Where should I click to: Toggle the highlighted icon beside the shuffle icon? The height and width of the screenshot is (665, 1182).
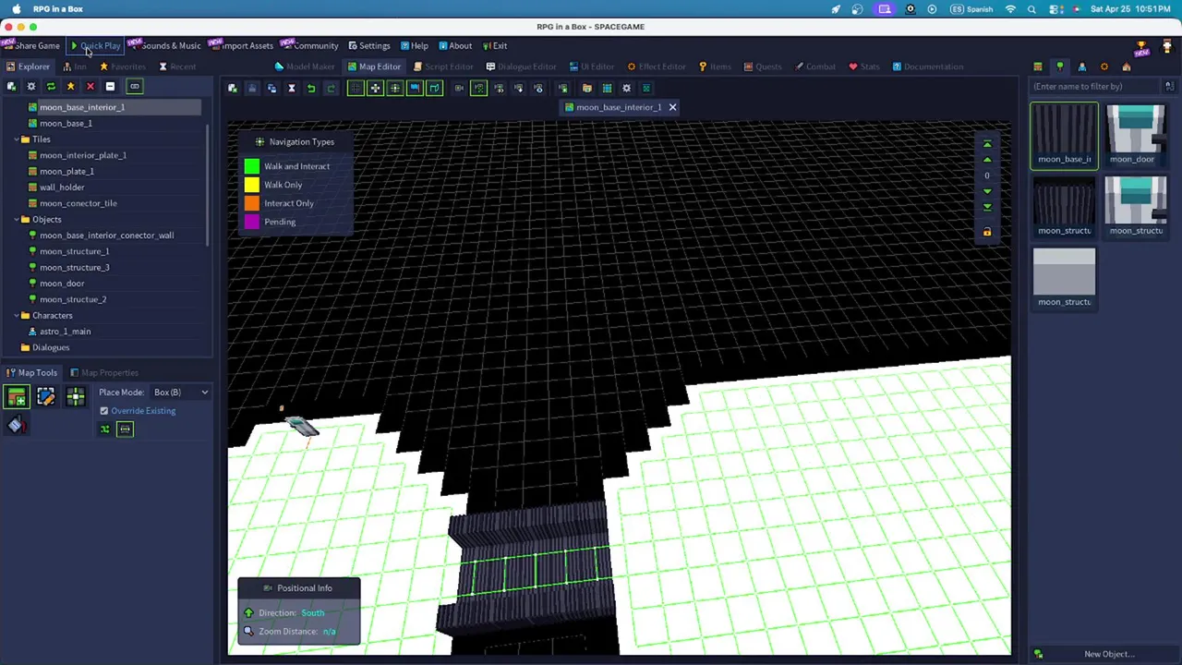tap(125, 429)
